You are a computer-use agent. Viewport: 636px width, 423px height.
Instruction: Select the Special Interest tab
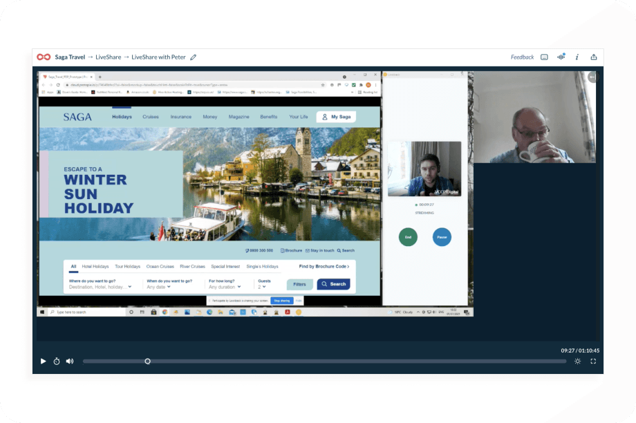pos(225,267)
